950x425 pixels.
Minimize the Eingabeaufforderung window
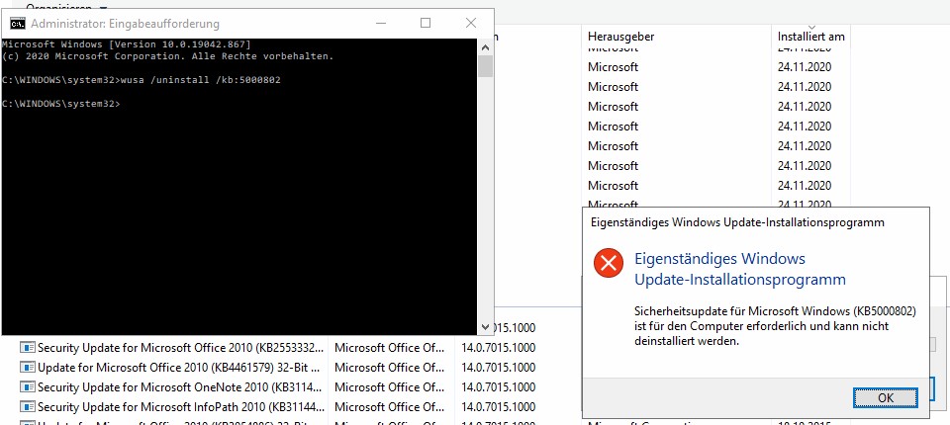click(381, 23)
